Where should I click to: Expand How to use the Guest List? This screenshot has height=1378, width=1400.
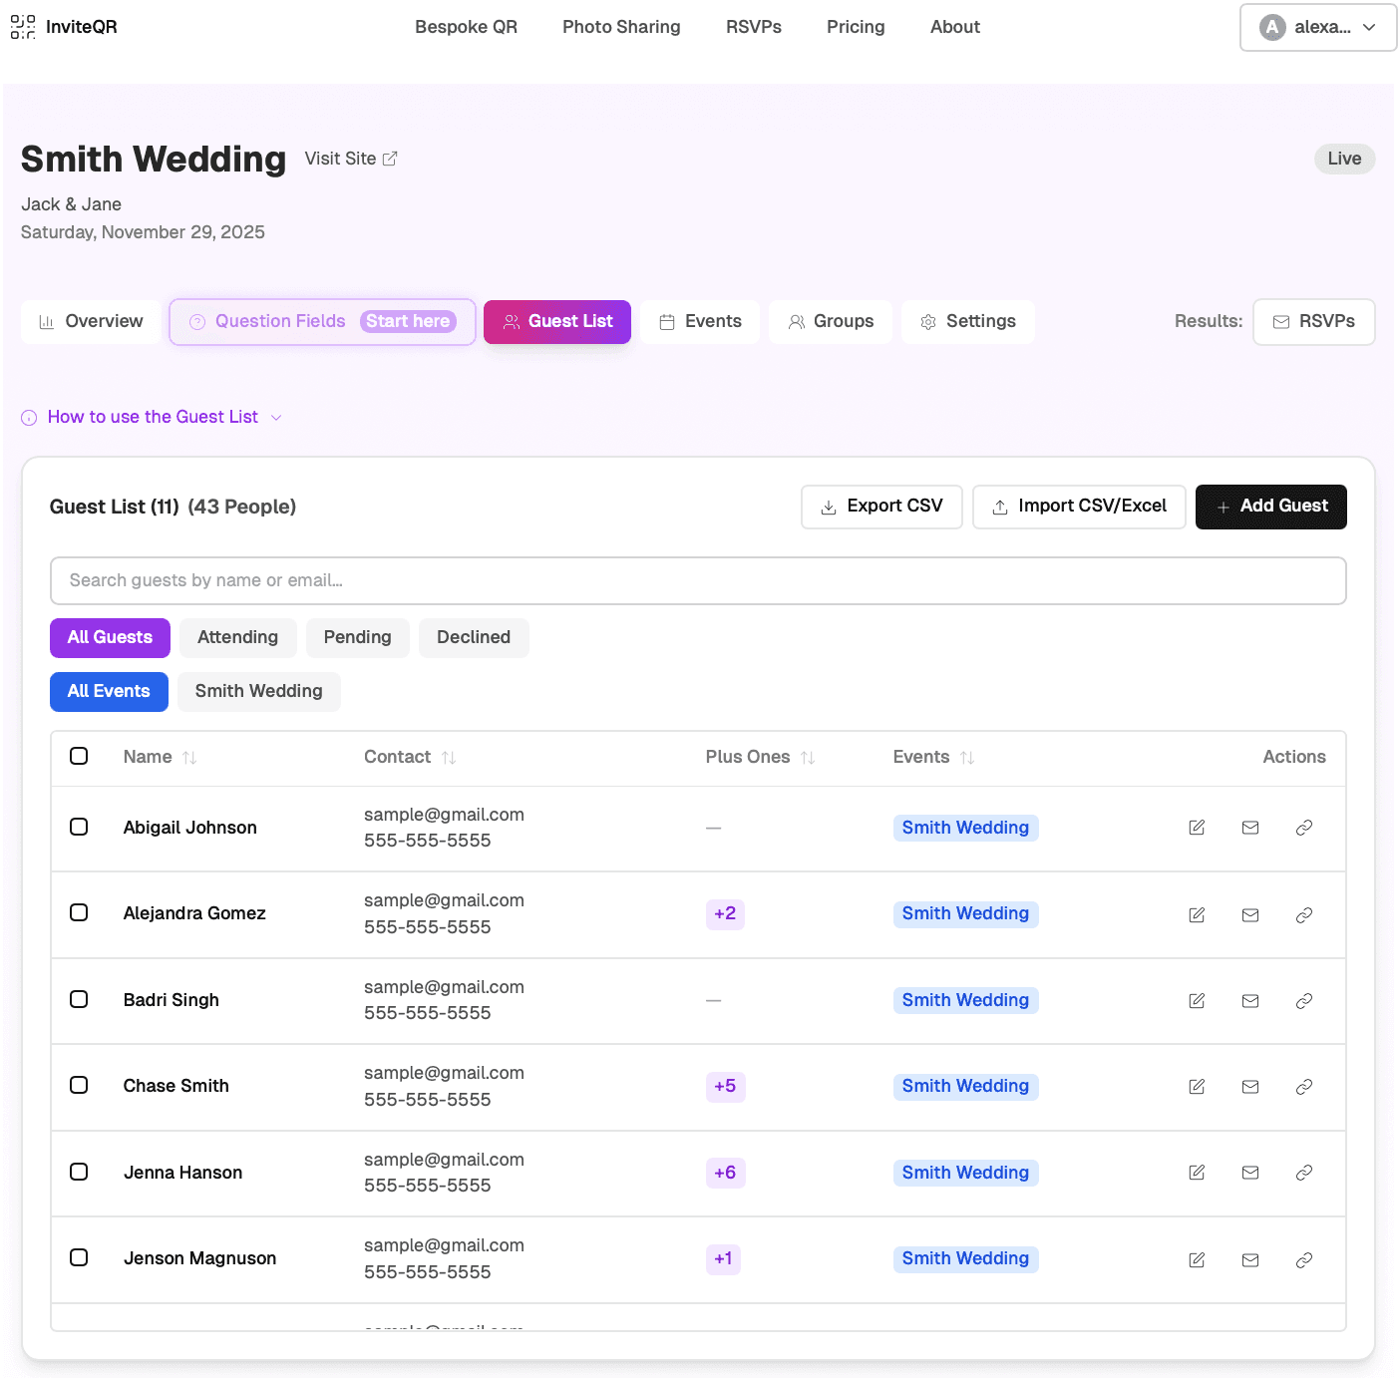pyautogui.click(x=152, y=417)
